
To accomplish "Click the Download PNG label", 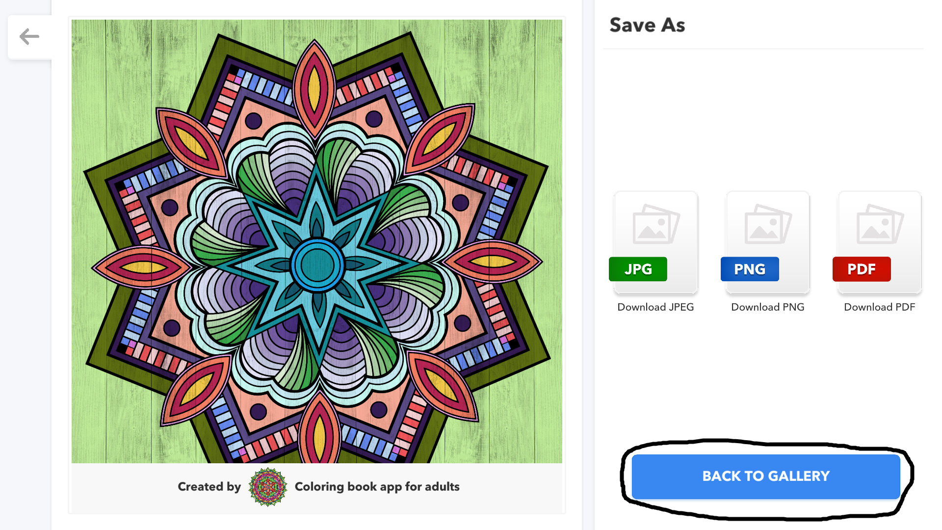I will point(767,307).
